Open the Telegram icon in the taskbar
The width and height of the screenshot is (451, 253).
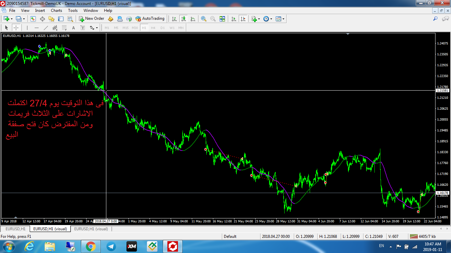pos(111,246)
